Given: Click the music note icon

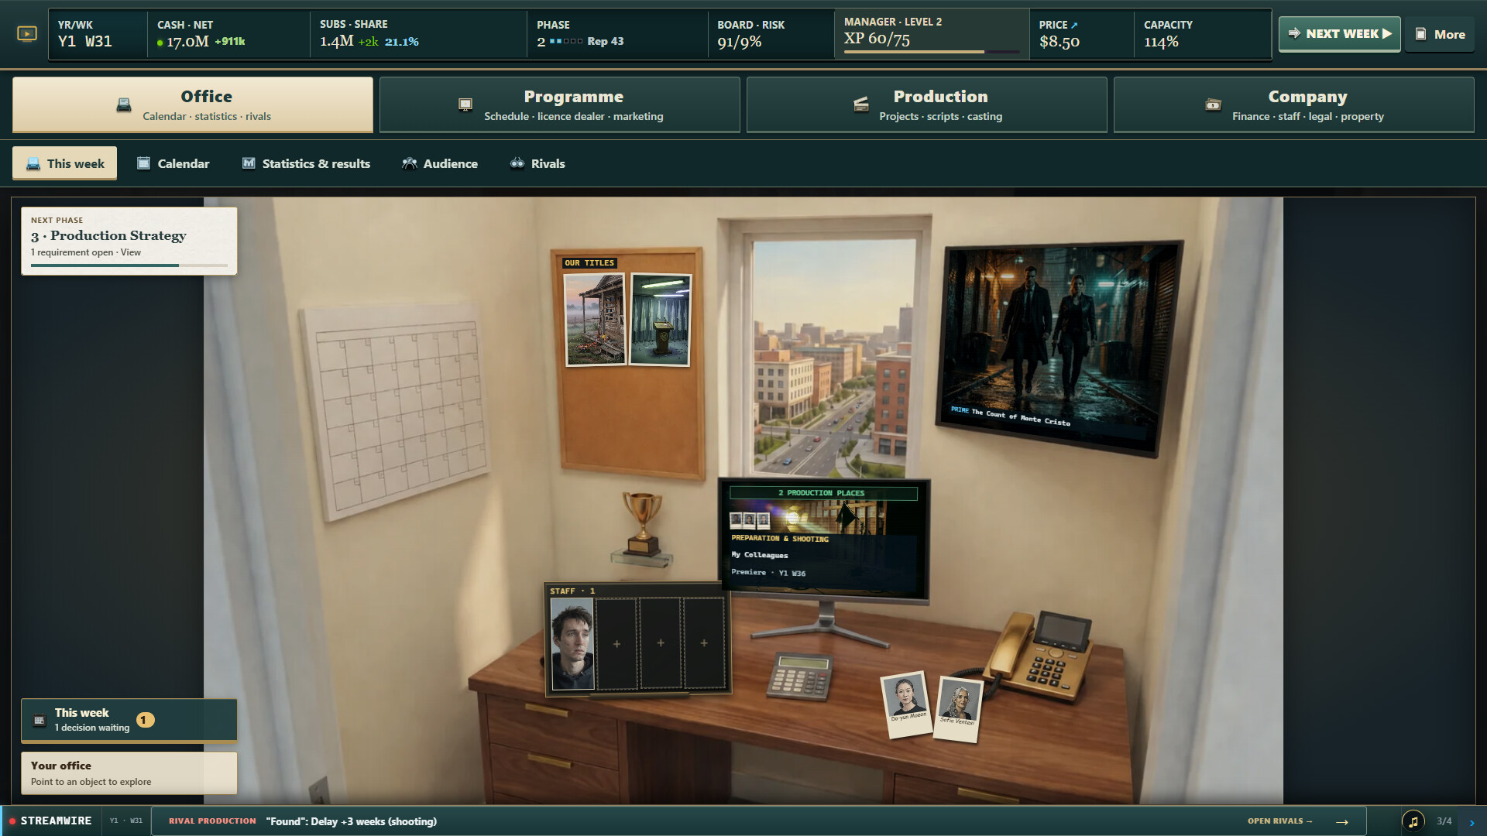Looking at the screenshot, I should click(1413, 821).
